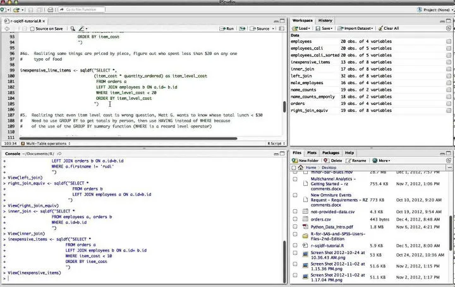Click the grid icon for orders dataset
Screen dimensions: 455x287
pyautogui.click(x=449, y=104)
